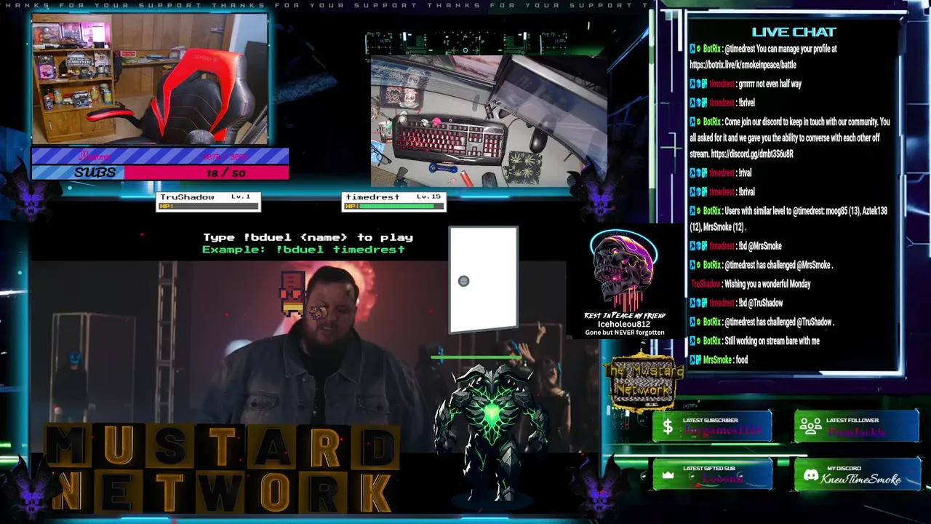The width and height of the screenshot is (931, 524).
Task: Click the 'Iceholeou812' memorial name
Action: tap(624, 324)
